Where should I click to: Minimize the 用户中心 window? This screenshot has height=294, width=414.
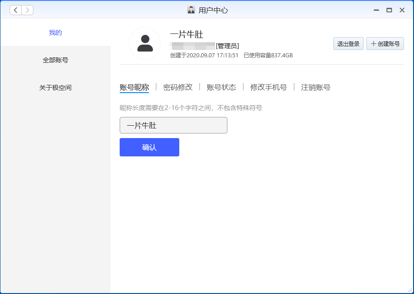pos(376,10)
